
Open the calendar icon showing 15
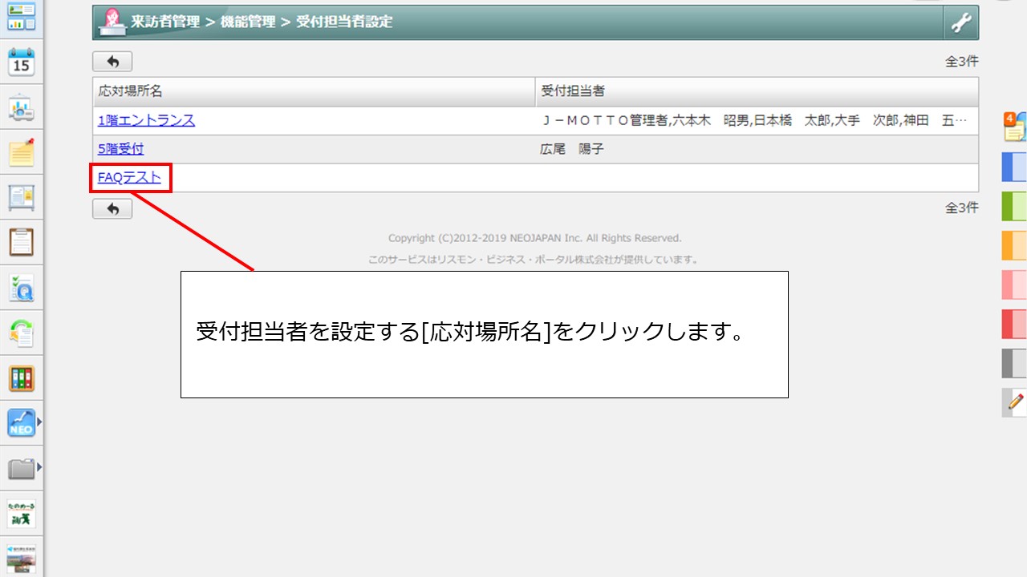point(21,62)
